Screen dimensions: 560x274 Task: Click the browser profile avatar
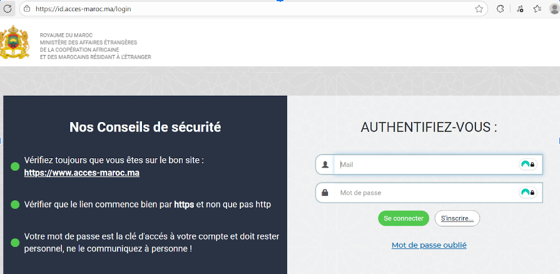[x=554, y=9]
